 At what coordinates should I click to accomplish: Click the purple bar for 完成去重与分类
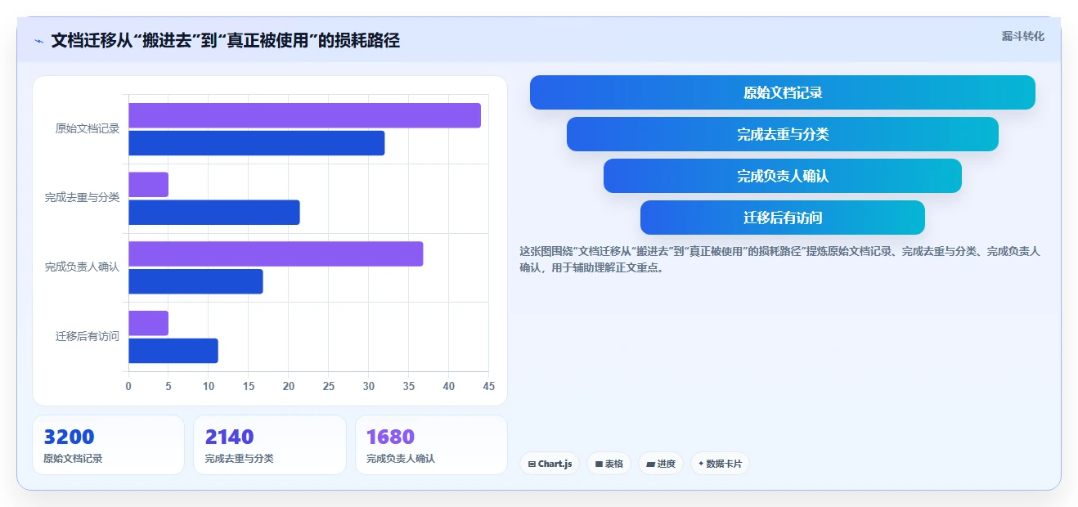[148, 185]
